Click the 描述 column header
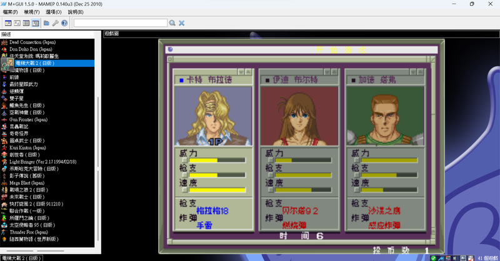This screenshot has width=500, height=261. pyautogui.click(x=47, y=34)
